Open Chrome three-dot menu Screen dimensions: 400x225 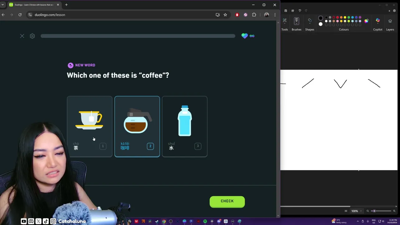coord(275,15)
